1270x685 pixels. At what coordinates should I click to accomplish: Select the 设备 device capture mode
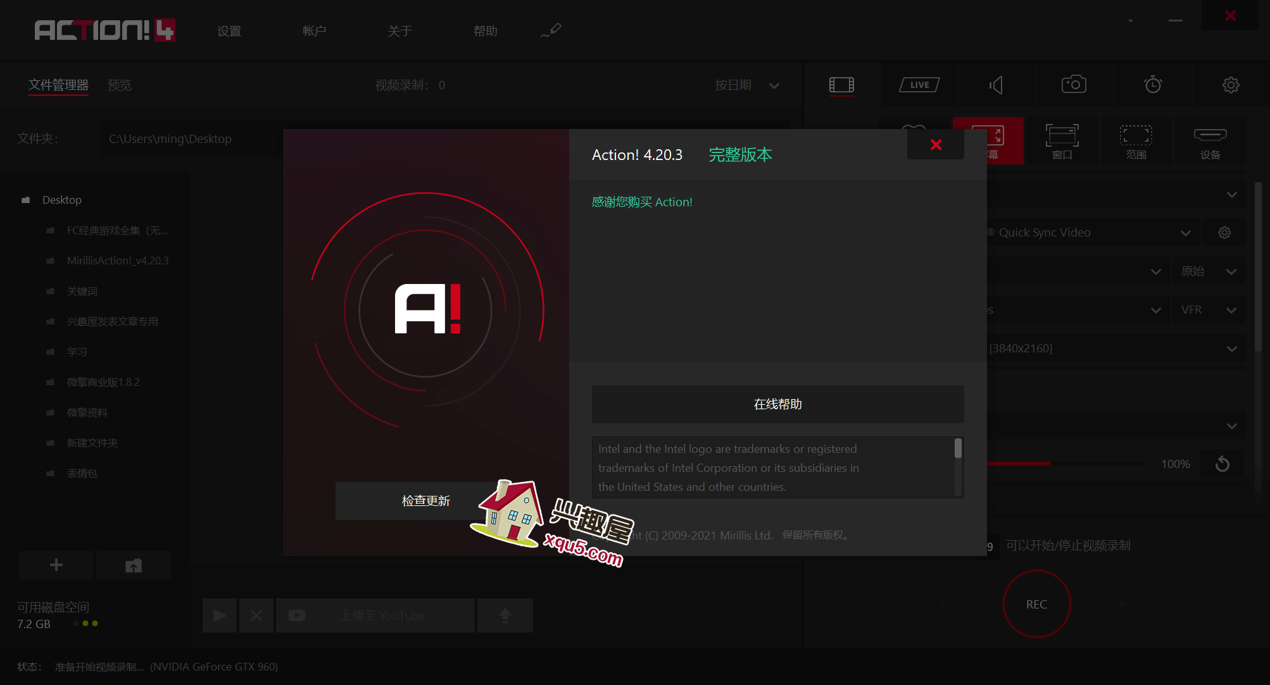coord(1210,142)
